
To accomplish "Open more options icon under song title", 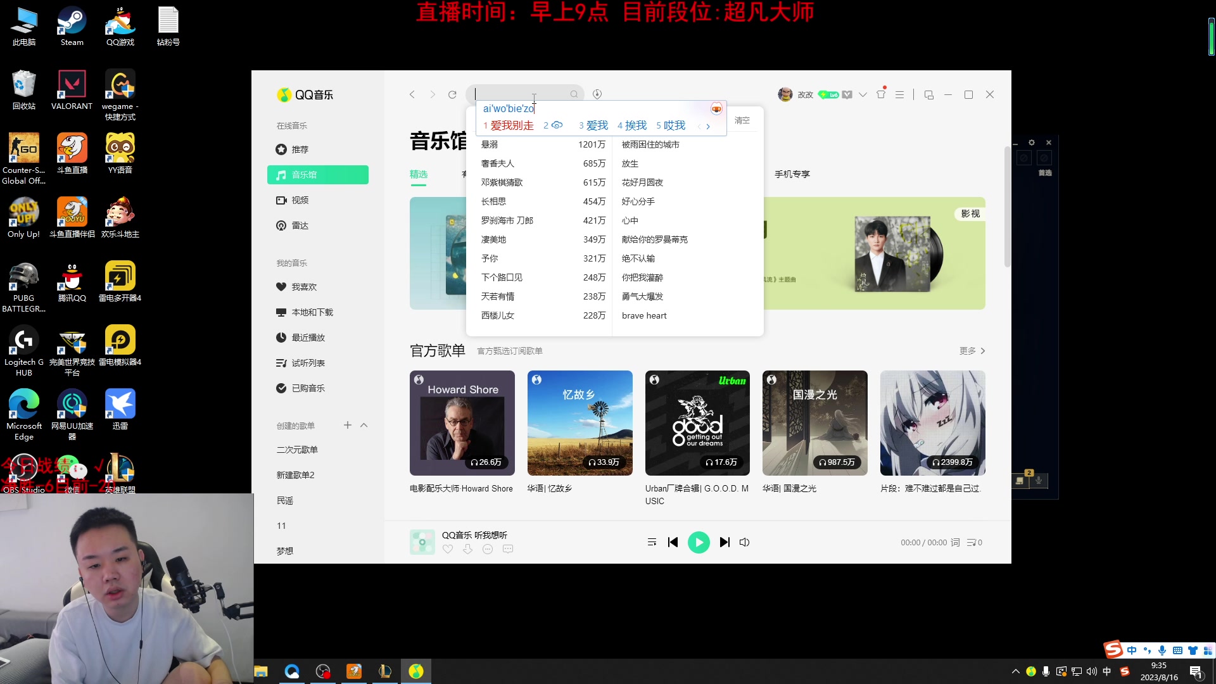I will tap(488, 549).
